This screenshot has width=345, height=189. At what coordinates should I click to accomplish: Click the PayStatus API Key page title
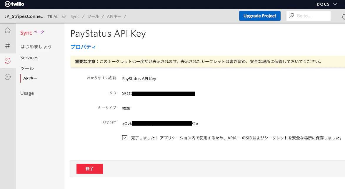click(x=108, y=33)
